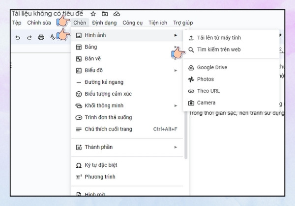Insert Phương trình
The image size is (295, 206).
pos(127,177)
